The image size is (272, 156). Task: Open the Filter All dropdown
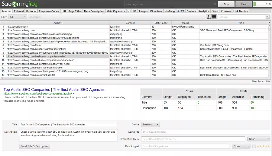tap(18, 17)
